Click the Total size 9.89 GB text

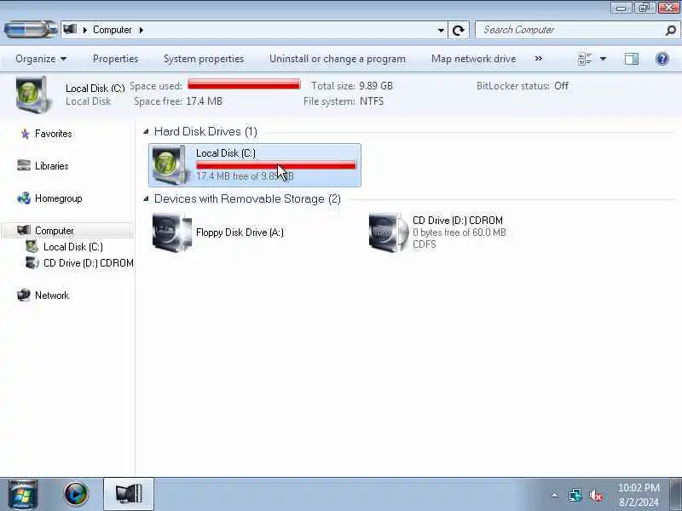point(352,86)
